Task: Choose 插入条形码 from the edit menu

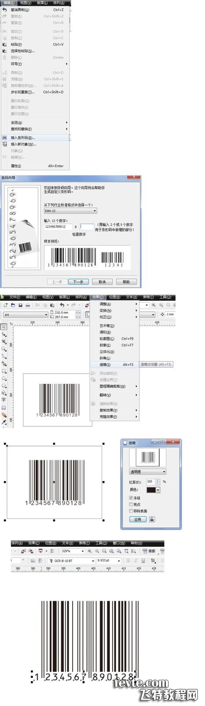Action: pos(35,138)
